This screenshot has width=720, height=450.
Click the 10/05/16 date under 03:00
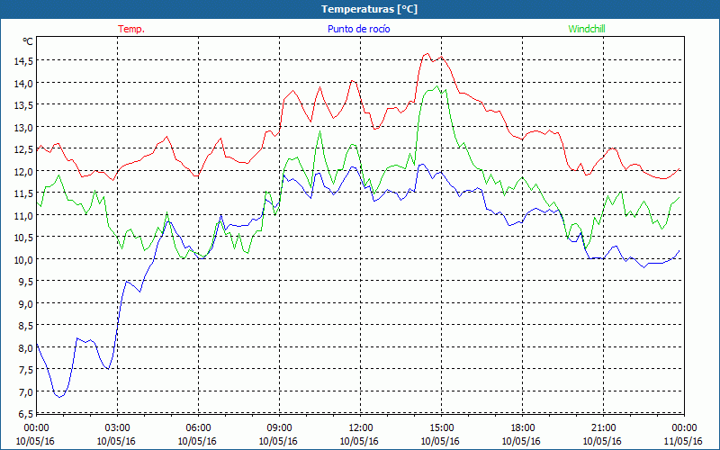[117, 441]
